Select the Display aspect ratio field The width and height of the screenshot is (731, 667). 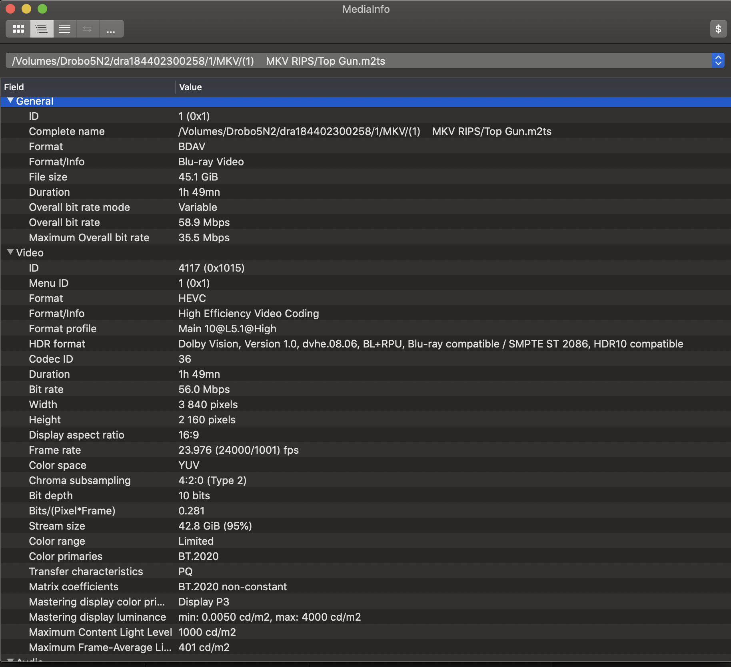click(77, 435)
